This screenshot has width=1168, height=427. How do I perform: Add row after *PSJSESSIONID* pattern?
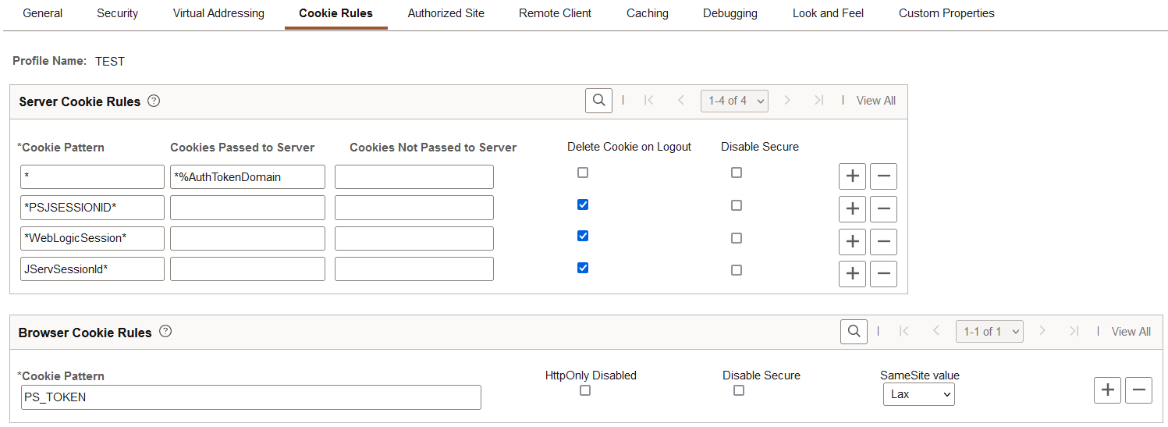click(x=852, y=209)
